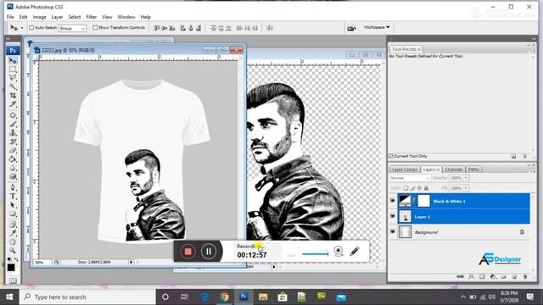Select the Rectangle shape tool

point(13,213)
